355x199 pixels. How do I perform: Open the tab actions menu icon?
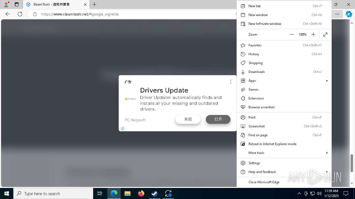[x=16, y=4]
